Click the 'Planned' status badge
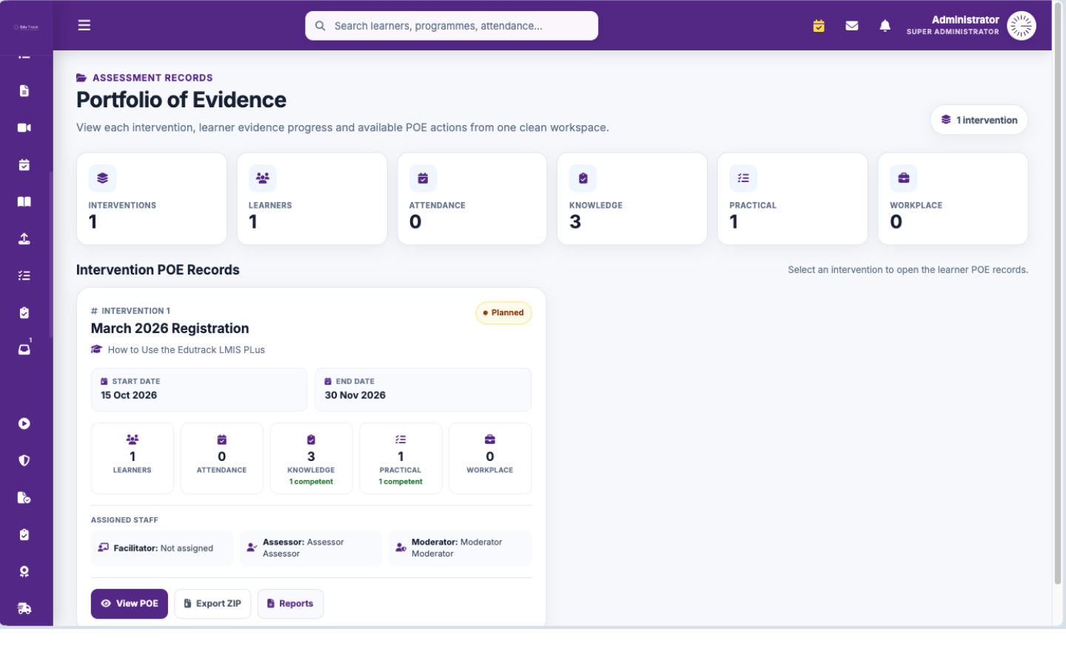This screenshot has width=1066, height=666. coord(503,313)
